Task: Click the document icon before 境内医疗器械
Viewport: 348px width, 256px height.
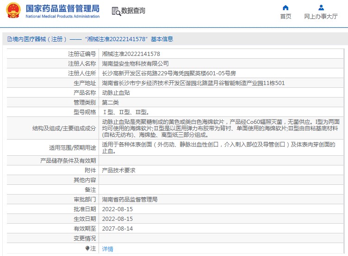Action: tap(10, 39)
